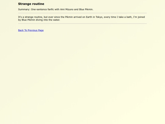Click the story sentence starting "It's a strange routine"
The image size is (165, 124).
click(x=82, y=18)
